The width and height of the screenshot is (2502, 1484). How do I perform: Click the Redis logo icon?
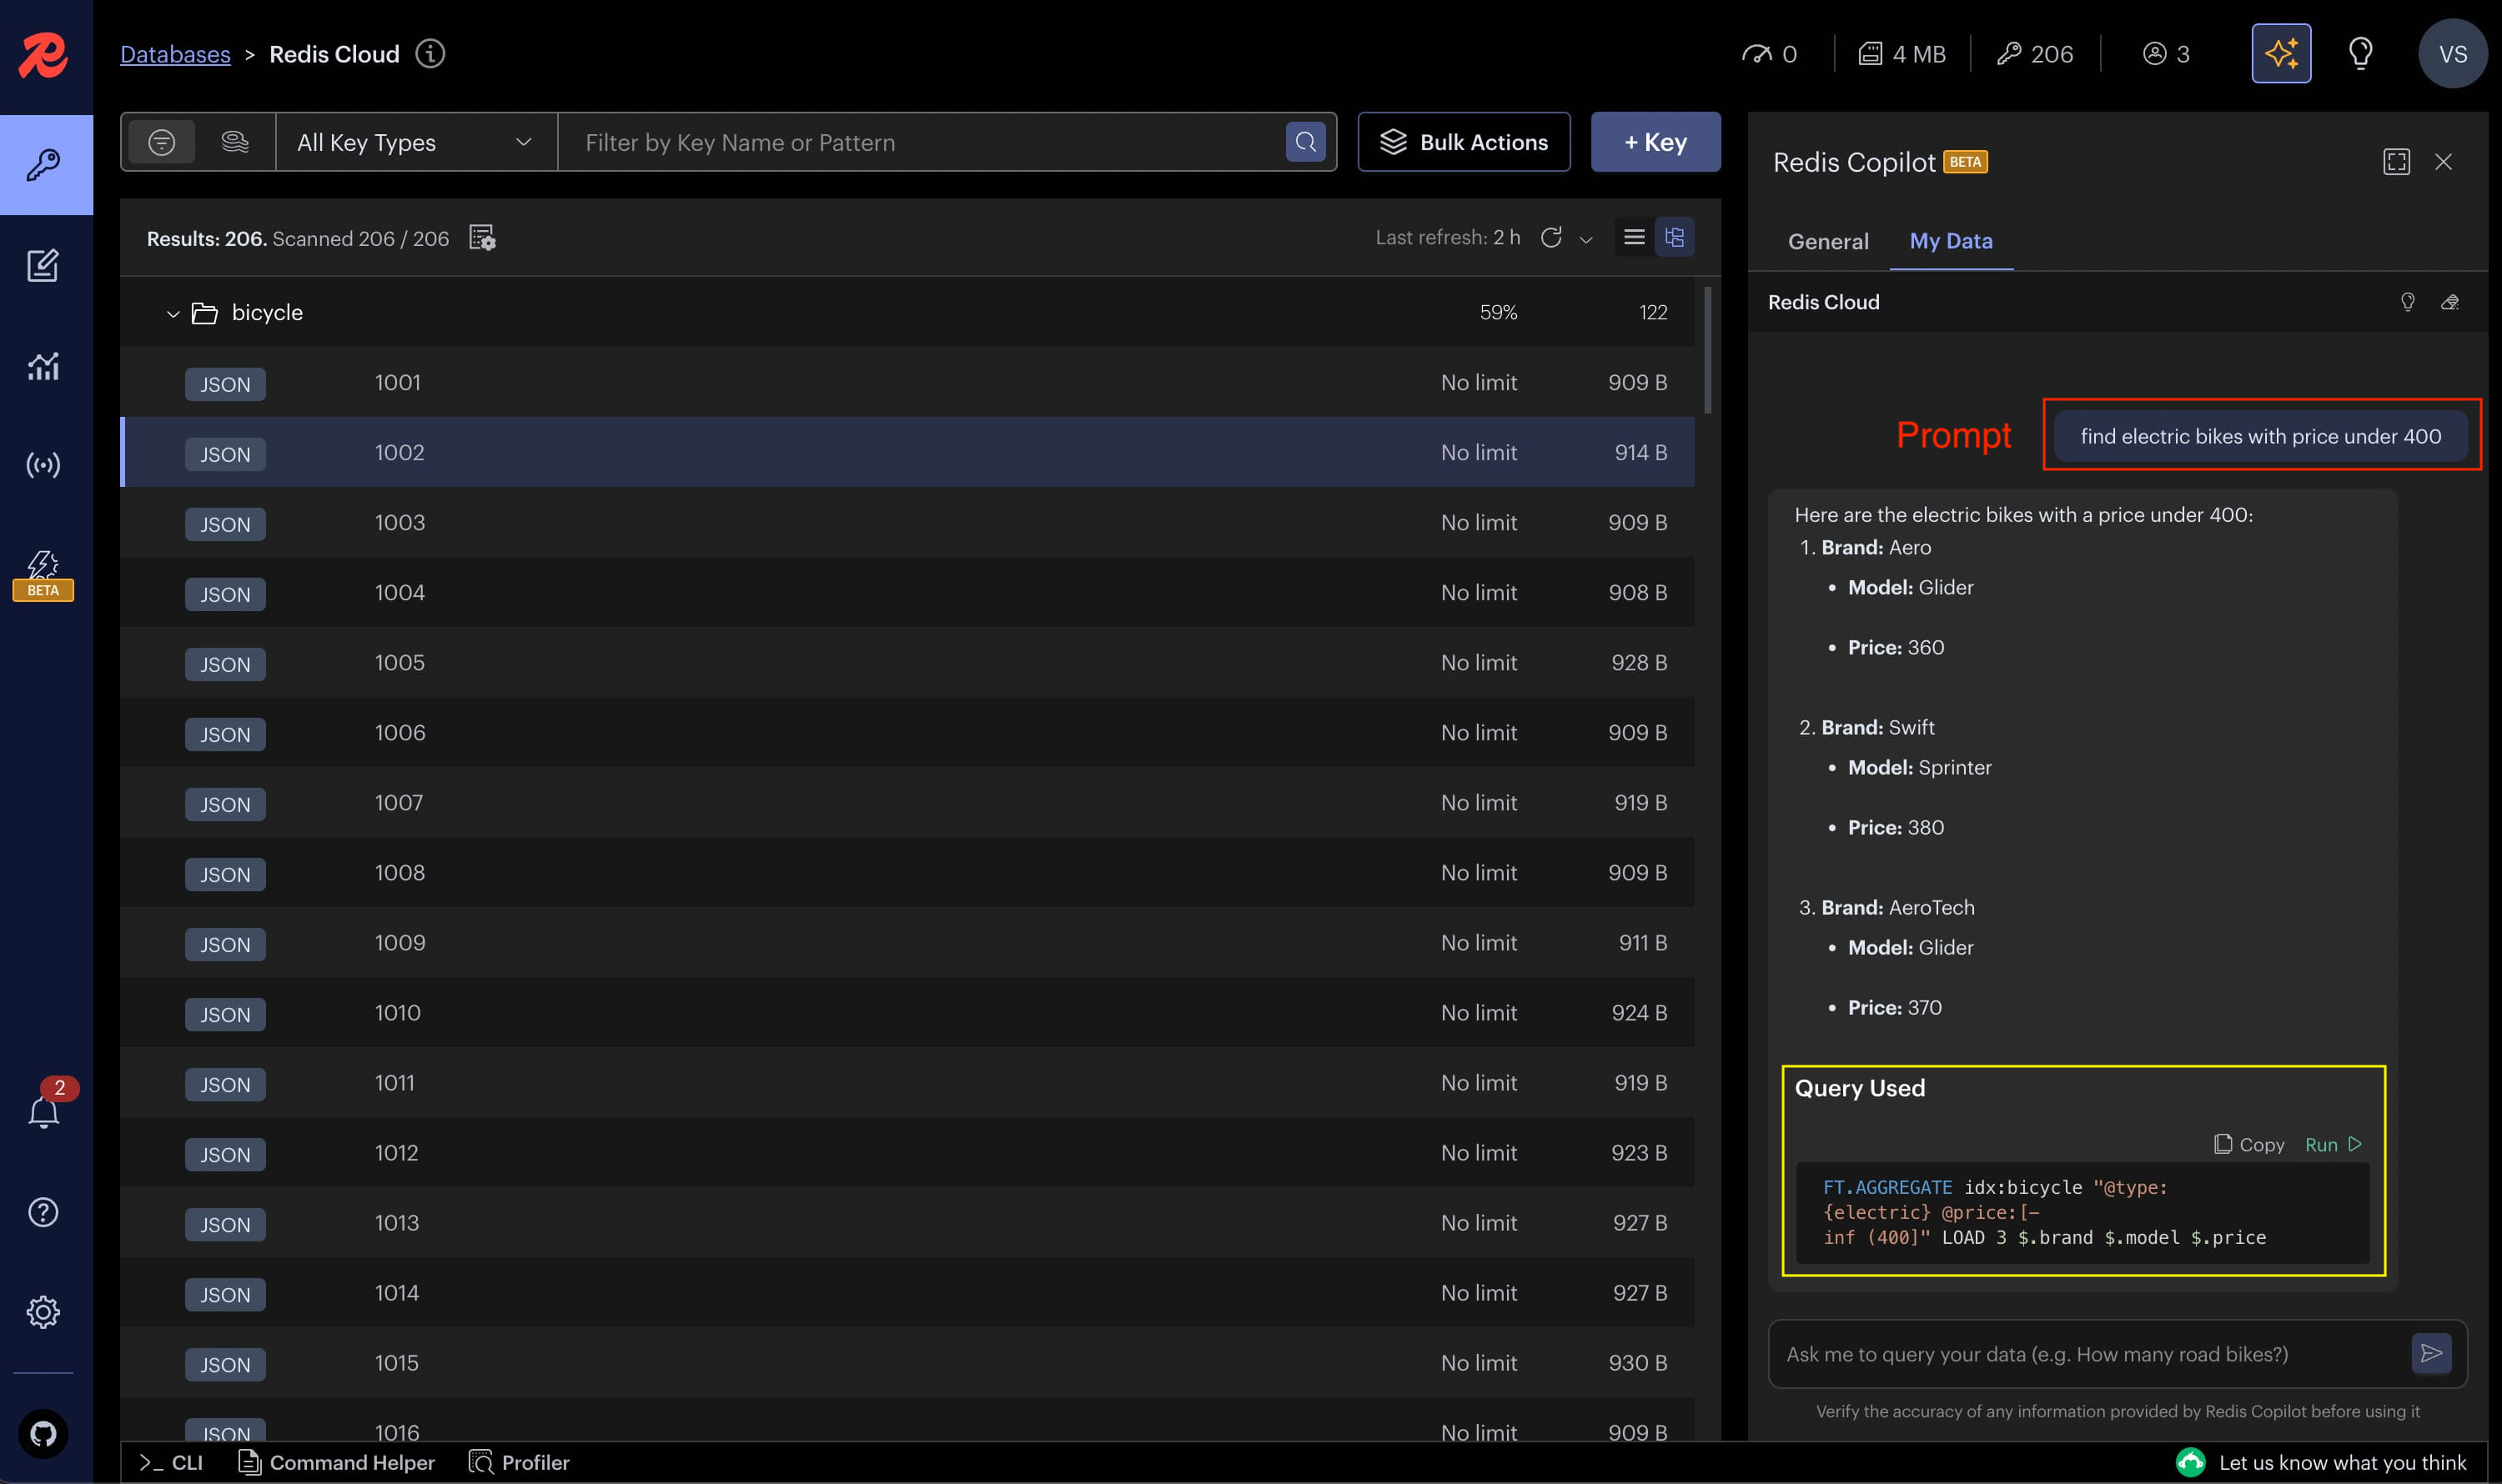(44, 54)
